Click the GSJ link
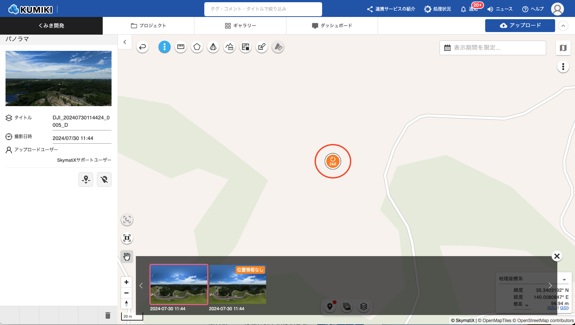575x325 pixels. [x=552, y=308]
